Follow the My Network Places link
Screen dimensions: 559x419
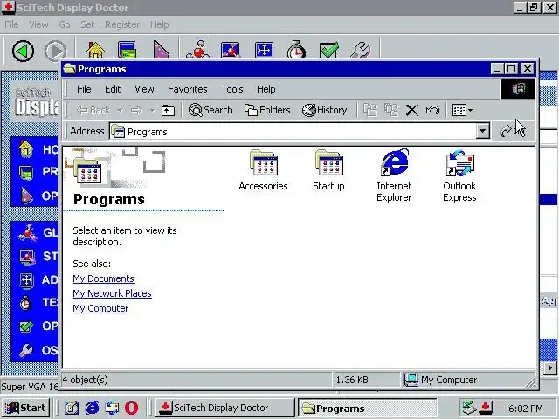[x=113, y=293]
